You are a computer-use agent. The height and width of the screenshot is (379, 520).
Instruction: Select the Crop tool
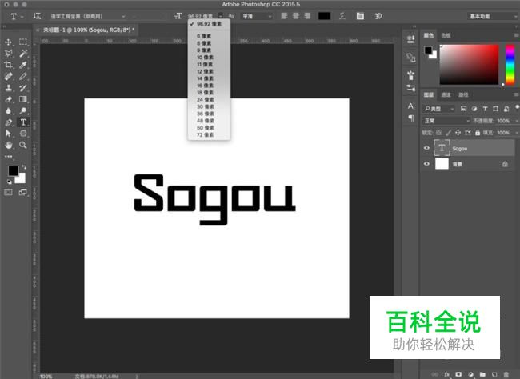tap(8, 65)
